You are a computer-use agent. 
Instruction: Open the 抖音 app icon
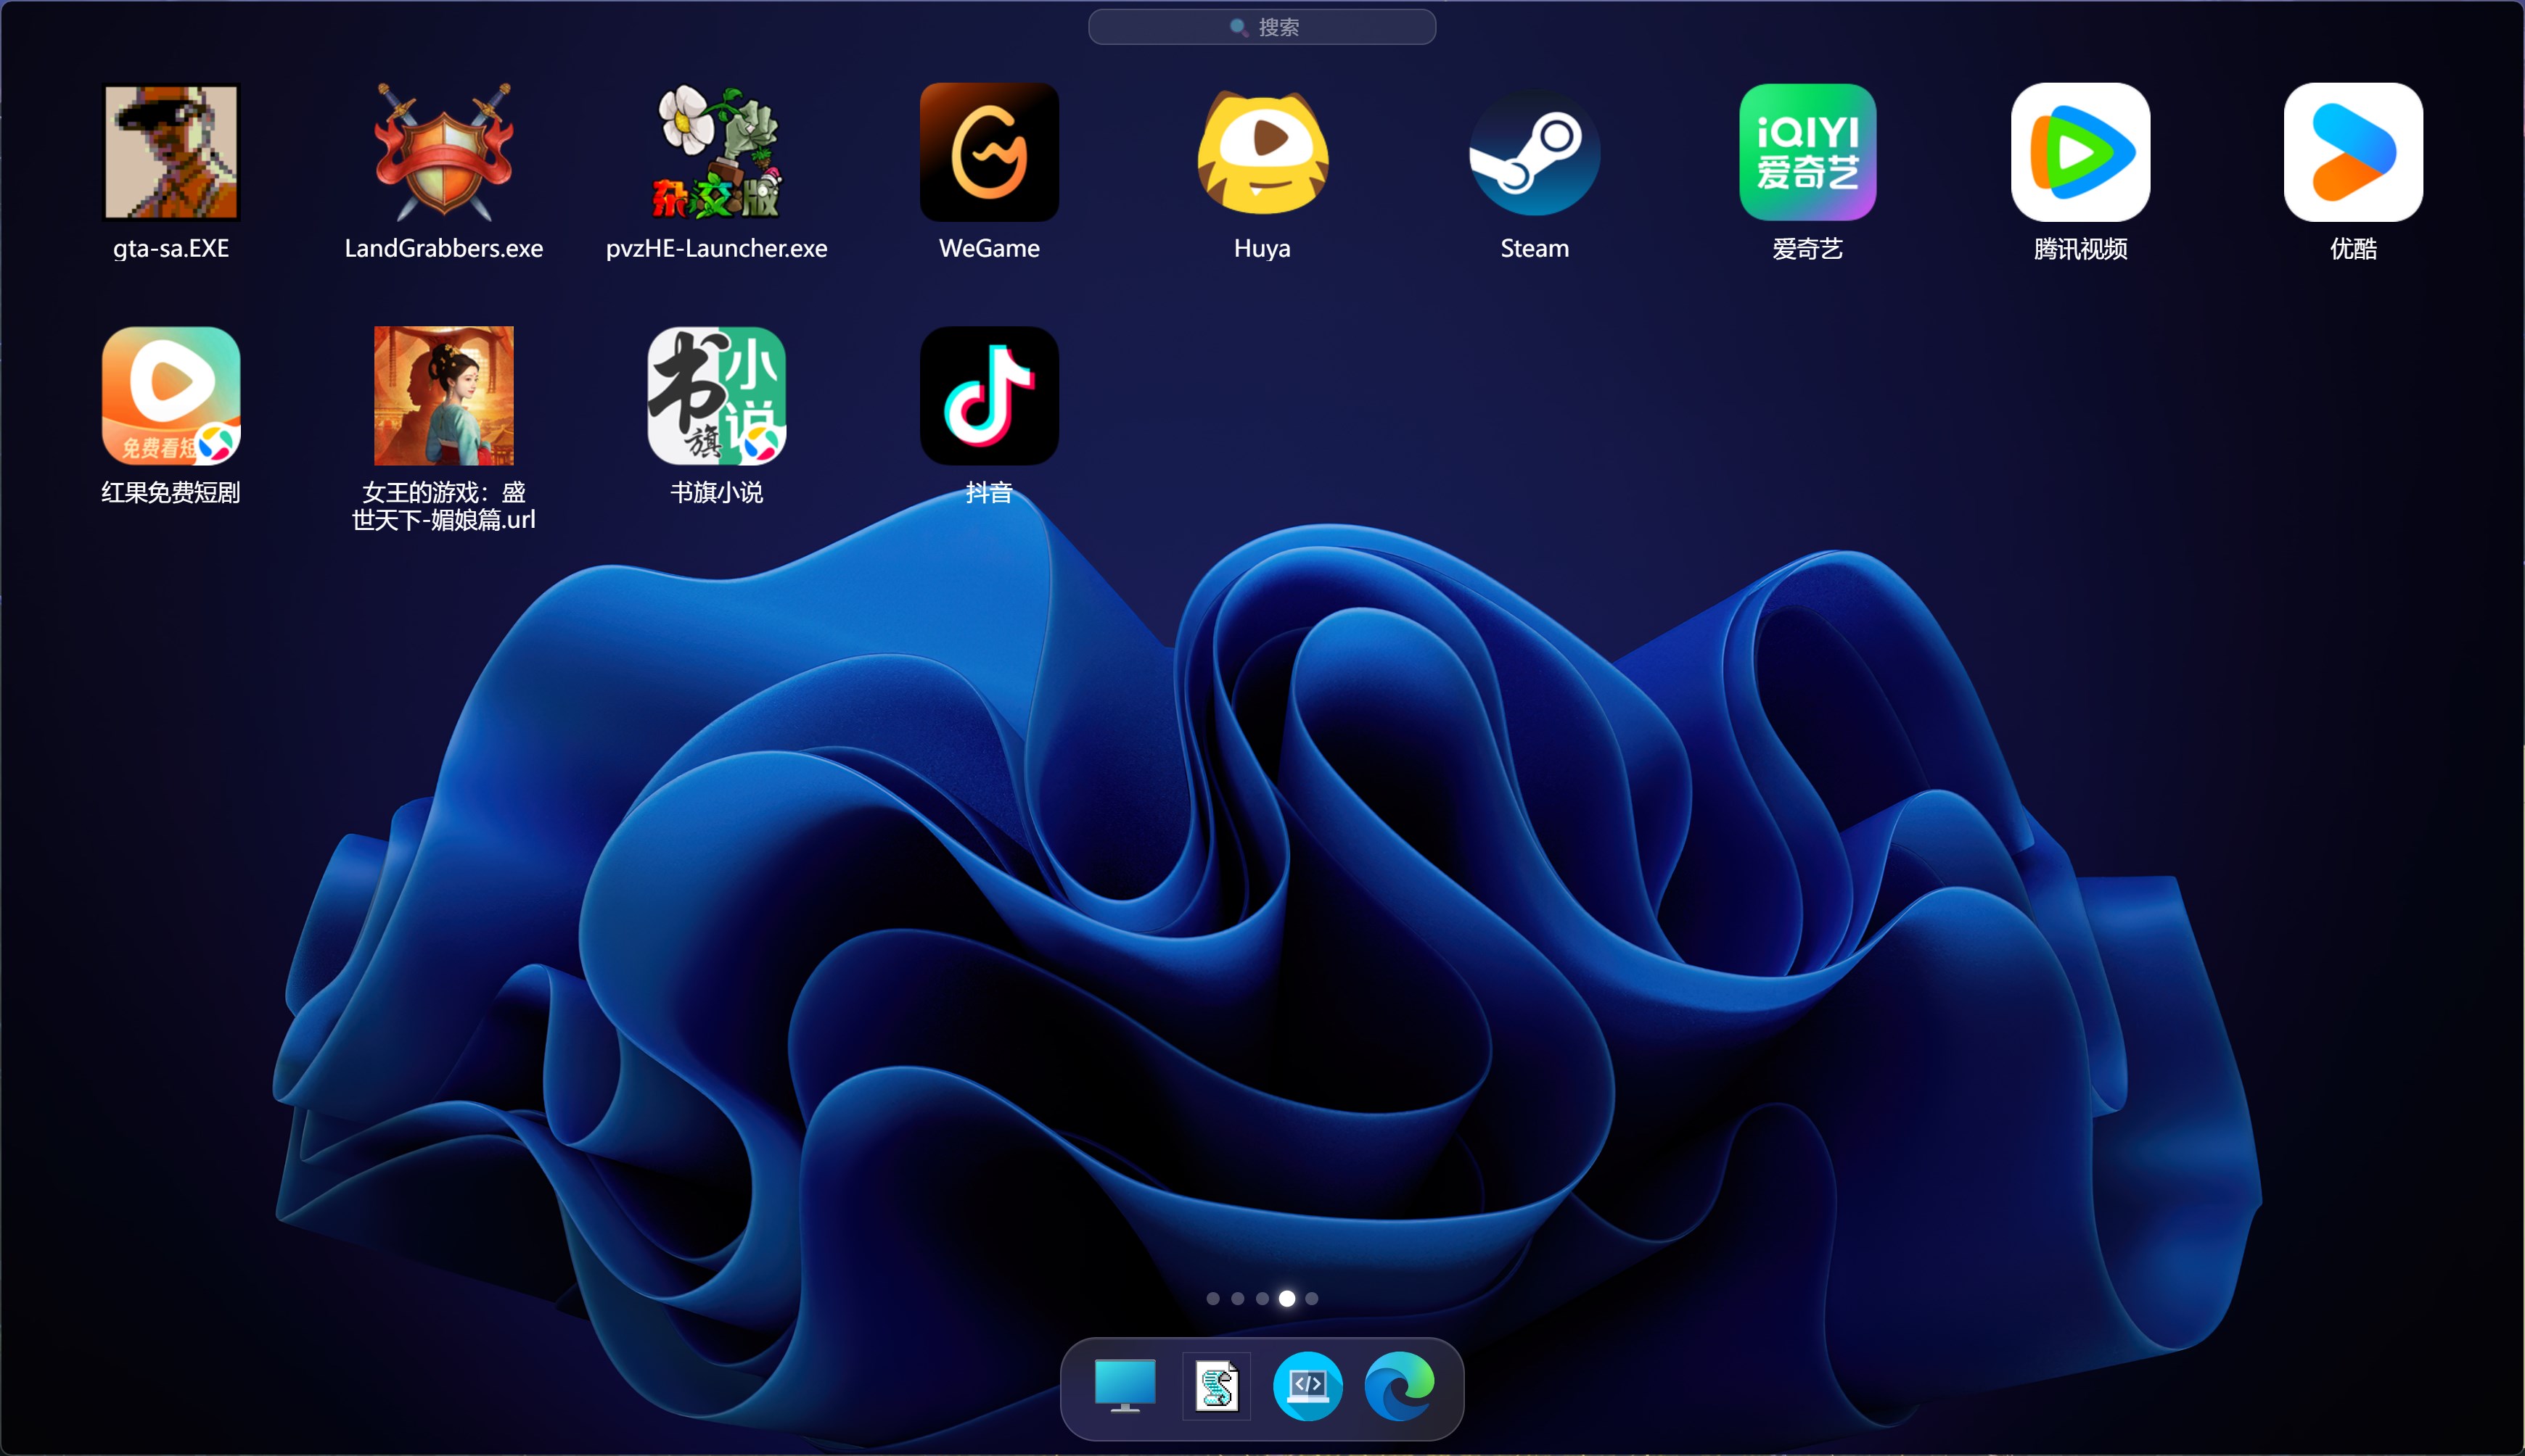(990, 396)
